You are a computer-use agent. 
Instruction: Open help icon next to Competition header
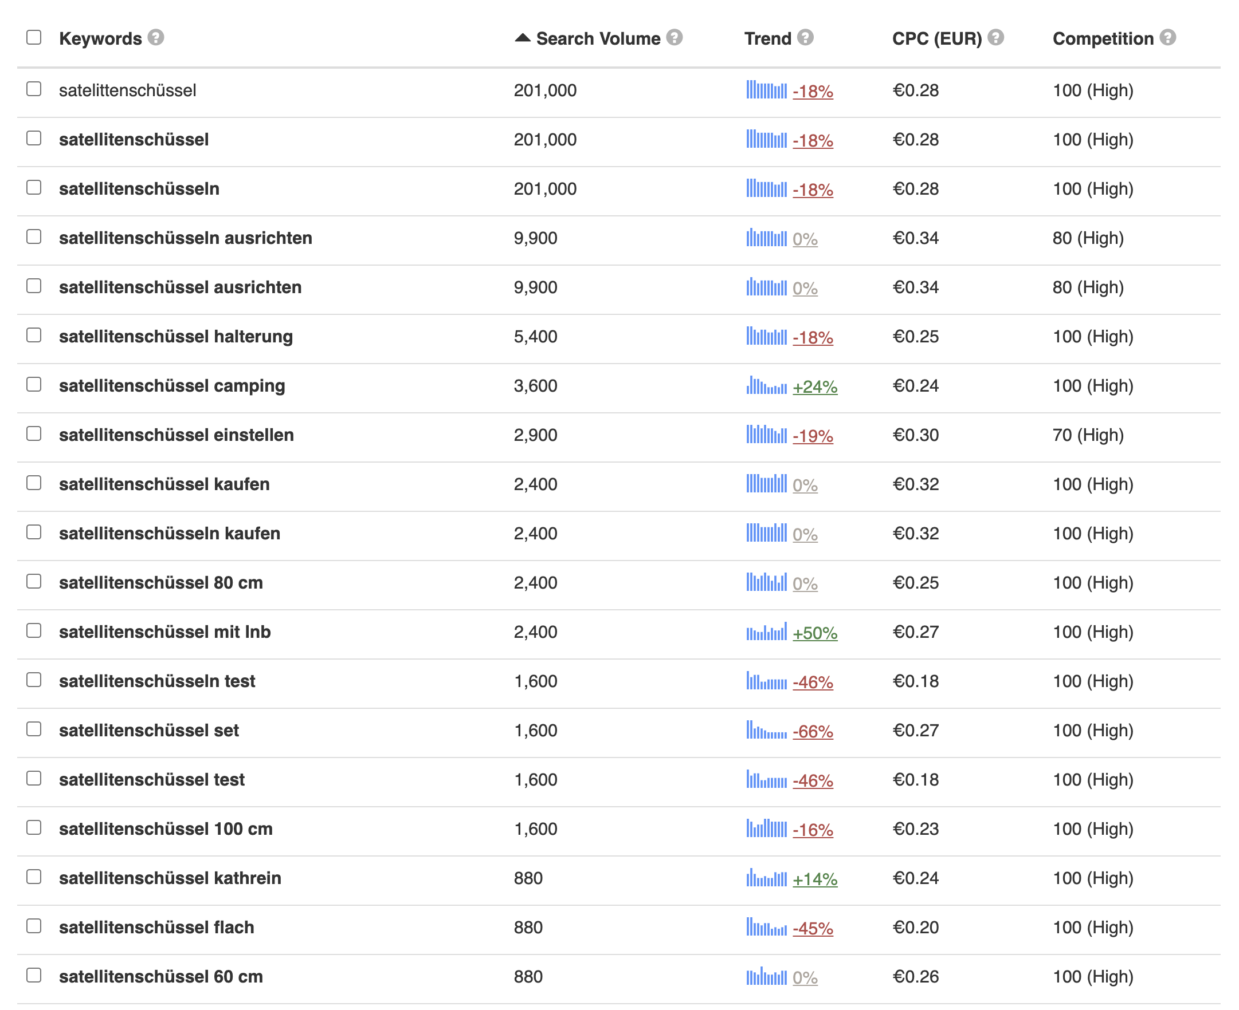pos(1167,38)
